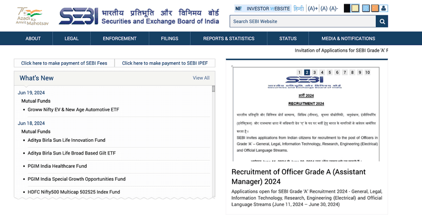Open the MEDIA & NOTIFICATIONS menu

[348, 38]
